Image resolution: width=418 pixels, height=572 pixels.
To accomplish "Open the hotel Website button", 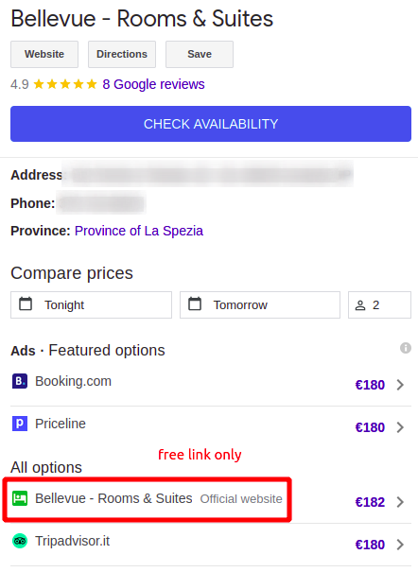I will [x=44, y=54].
